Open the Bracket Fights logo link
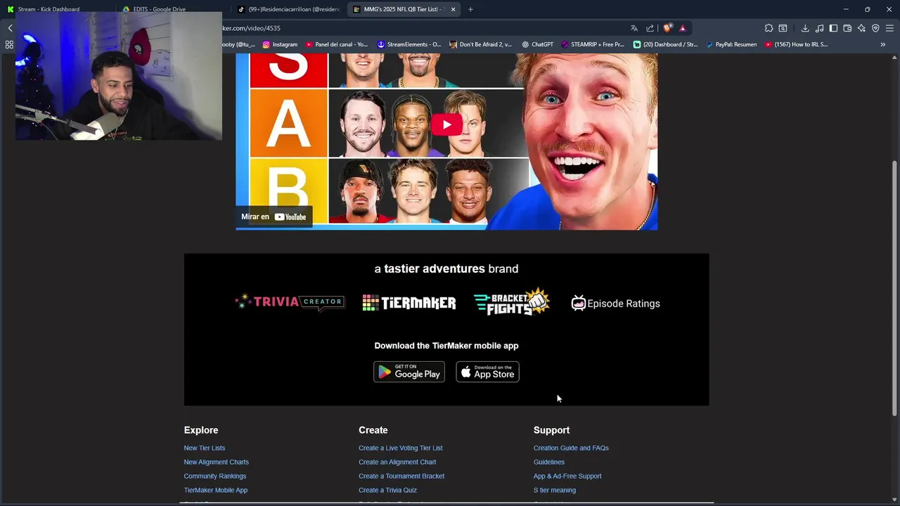The width and height of the screenshot is (900, 506). click(x=512, y=302)
